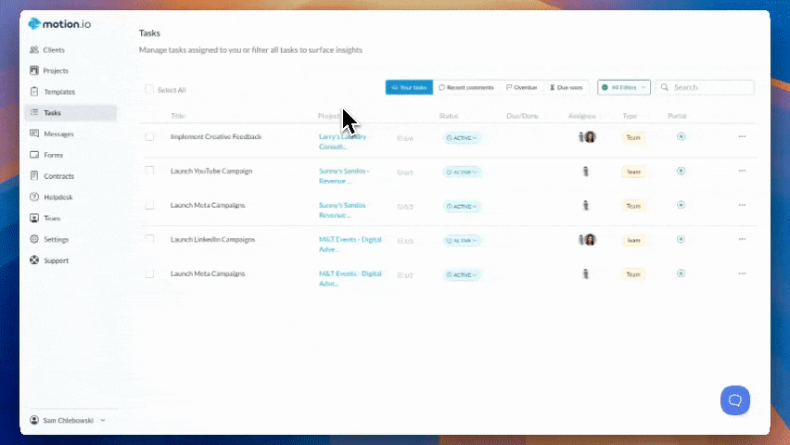The image size is (790, 445).
Task: Open the Team sidebar icon
Action: 34,218
